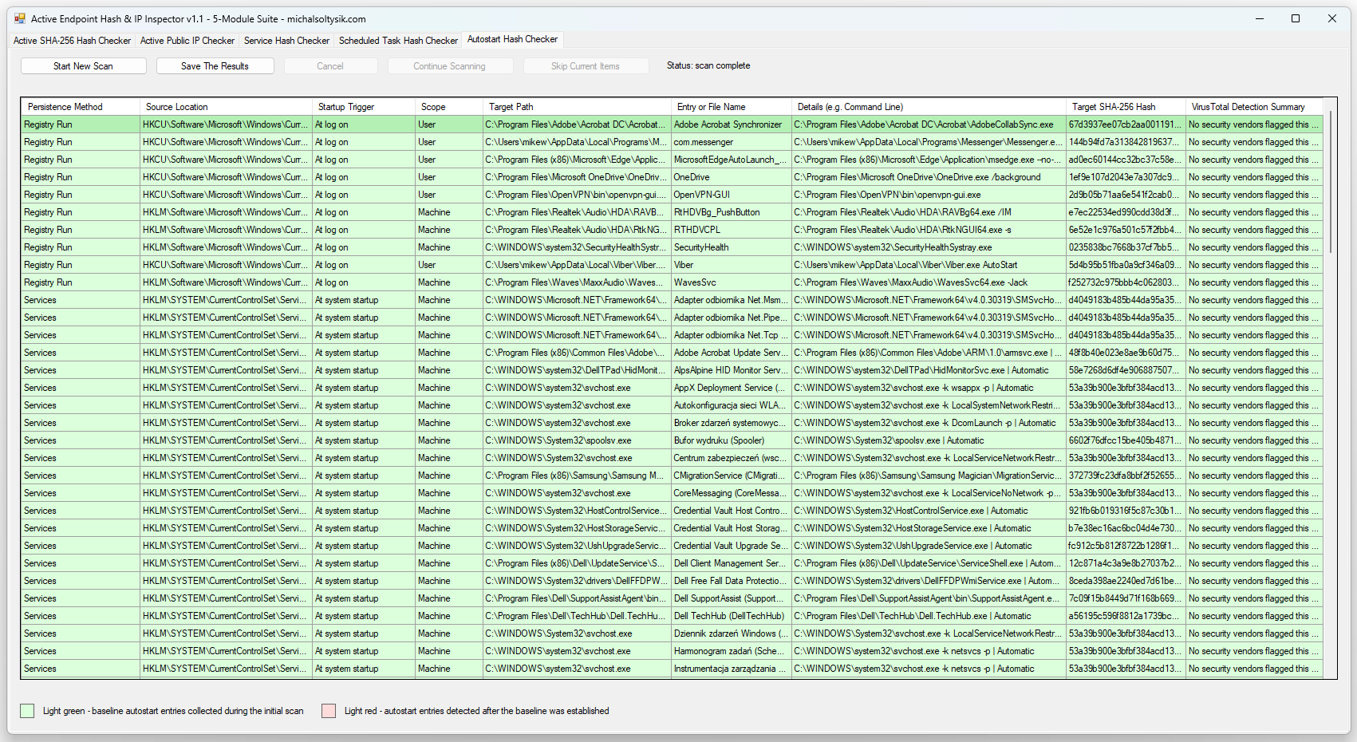Select the Dell TechHub service row
The image size is (1357, 742).
click(728, 616)
